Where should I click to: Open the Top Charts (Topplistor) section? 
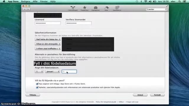tap(84, 9)
